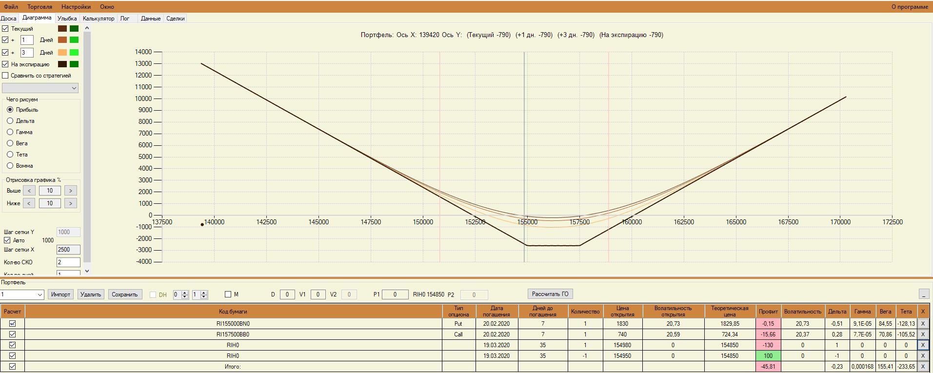
Task: Click the V1 input field
Action: [318, 294]
